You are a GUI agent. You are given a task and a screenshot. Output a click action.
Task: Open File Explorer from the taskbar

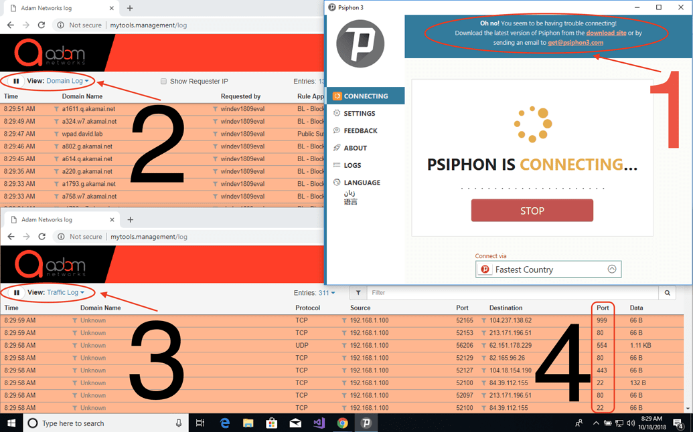pyautogui.click(x=248, y=423)
